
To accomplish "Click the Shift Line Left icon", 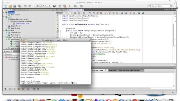I will (122, 13).
